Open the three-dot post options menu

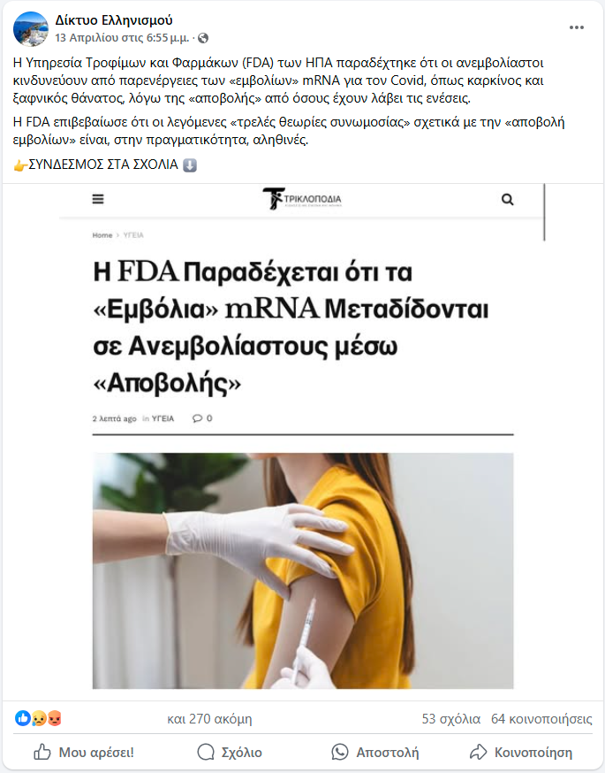click(577, 27)
